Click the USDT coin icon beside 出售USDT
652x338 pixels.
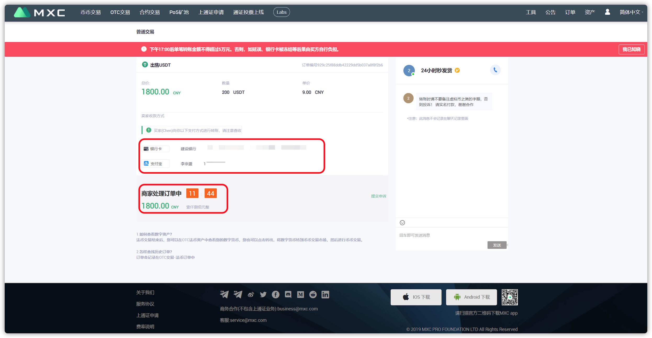145,65
